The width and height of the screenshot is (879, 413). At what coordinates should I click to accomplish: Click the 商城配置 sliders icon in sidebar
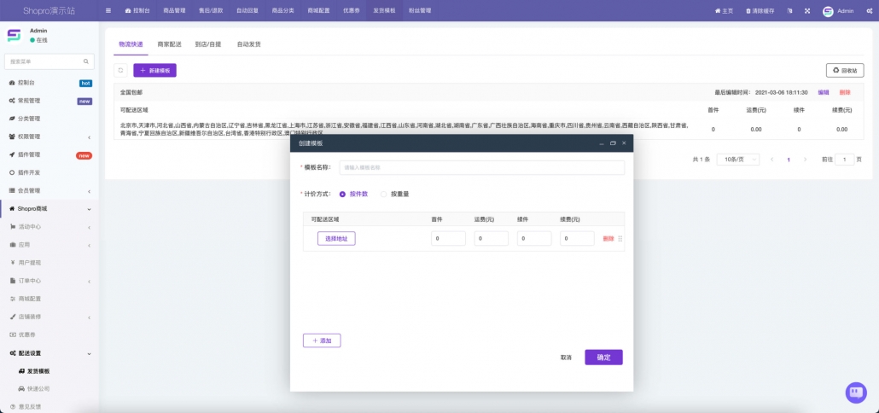[x=13, y=299]
